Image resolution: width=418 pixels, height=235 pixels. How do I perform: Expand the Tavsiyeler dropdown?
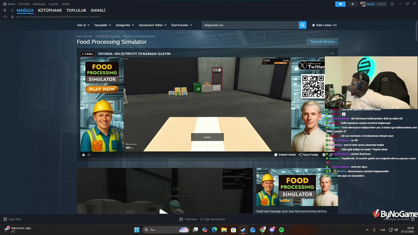click(x=103, y=25)
